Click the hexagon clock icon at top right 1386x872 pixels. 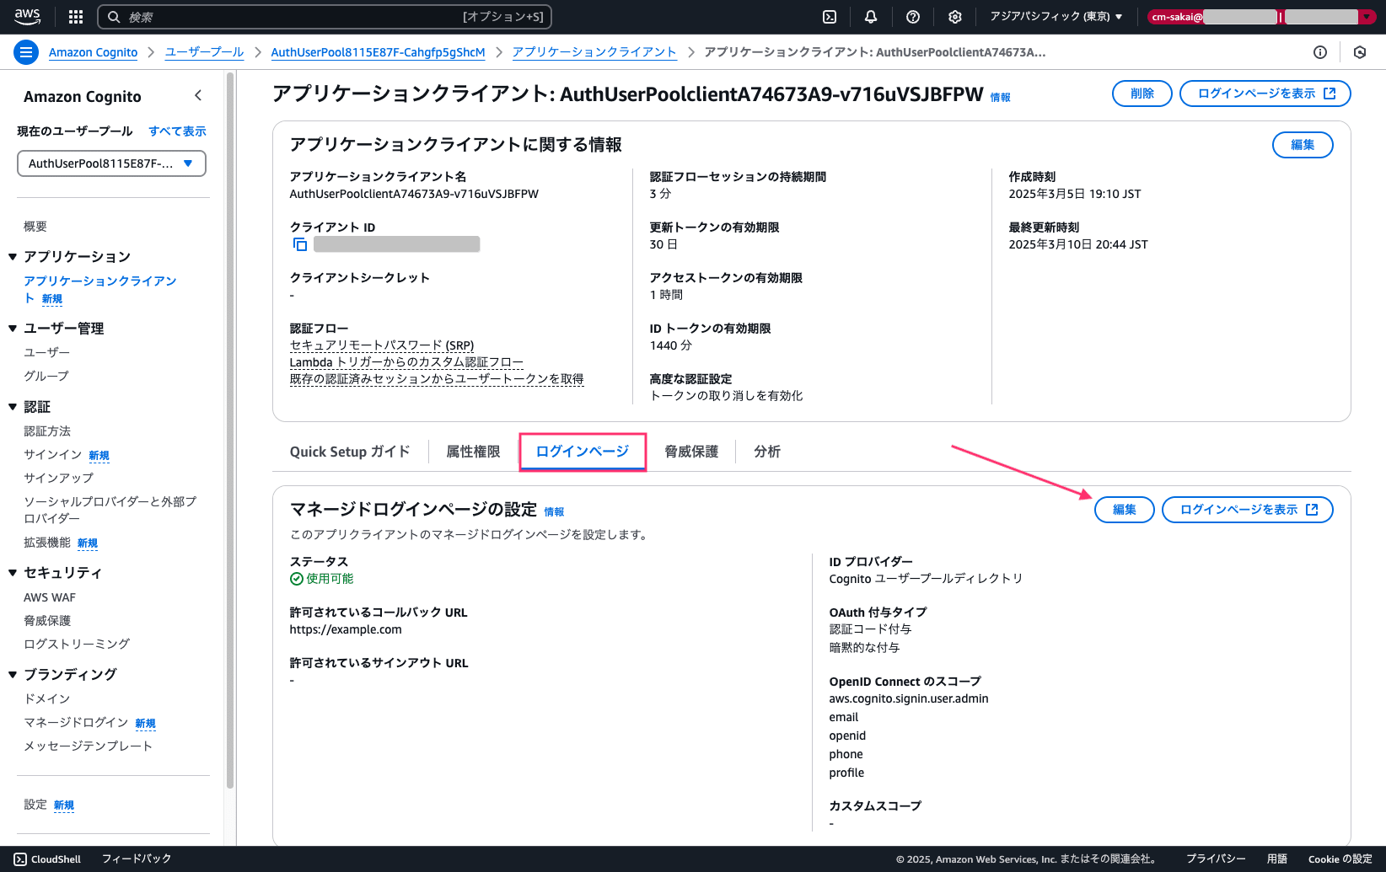point(1360,52)
